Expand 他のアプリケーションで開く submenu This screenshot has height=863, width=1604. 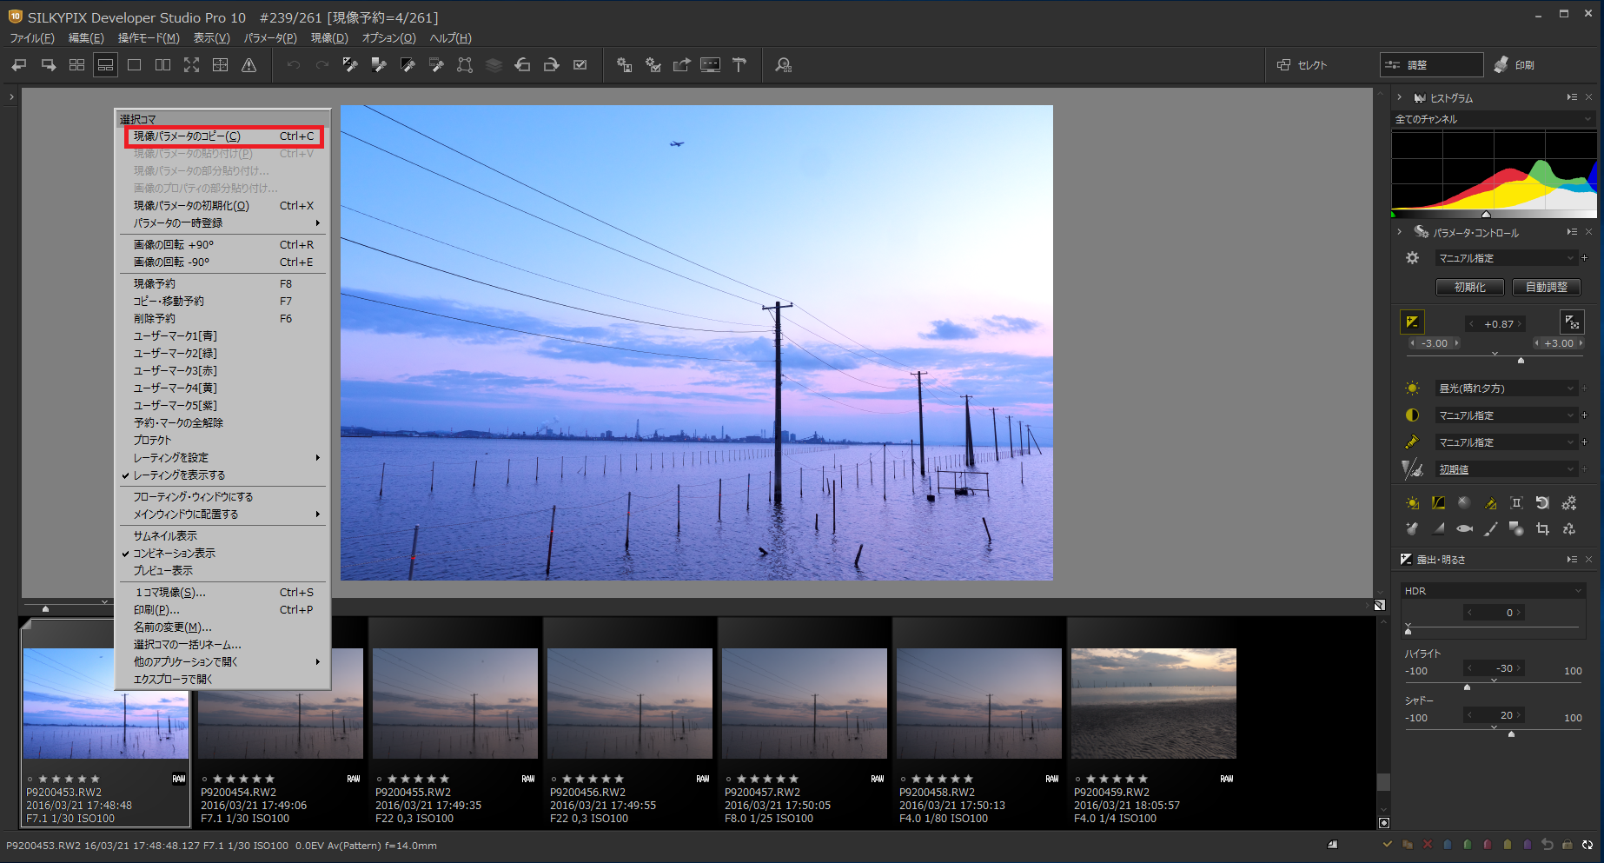tap(222, 662)
